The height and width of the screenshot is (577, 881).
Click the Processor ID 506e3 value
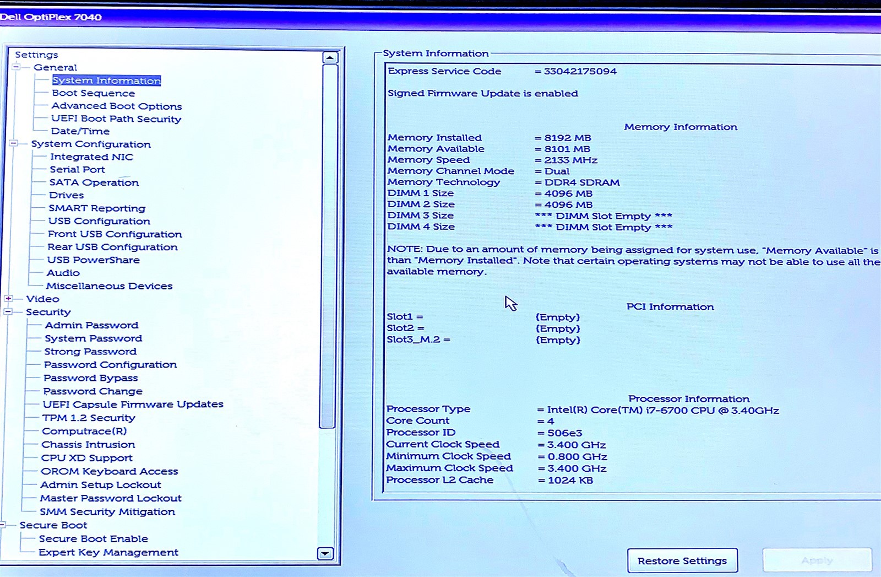(x=564, y=433)
